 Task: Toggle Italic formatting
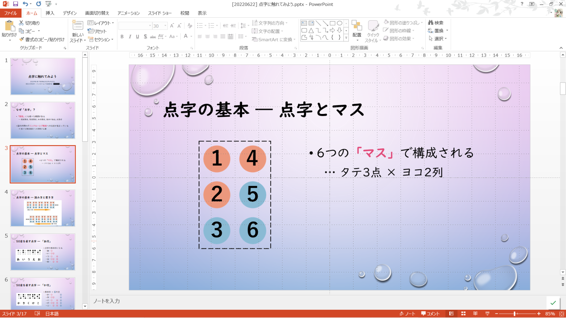[x=130, y=36]
